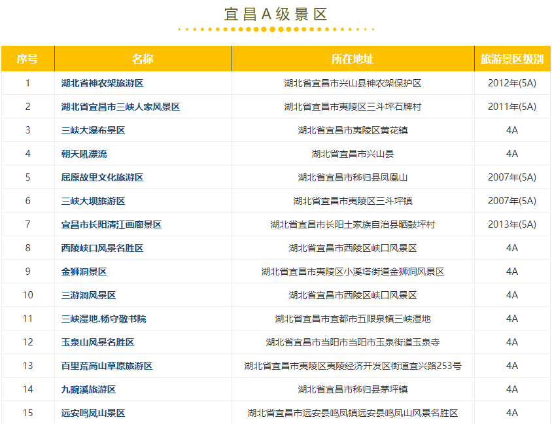Screen dimensions: 552x424
Task: Select address 湖北省宜昌市当阳市当阳市玉泉街道玉泉寺
Action: click(x=353, y=343)
